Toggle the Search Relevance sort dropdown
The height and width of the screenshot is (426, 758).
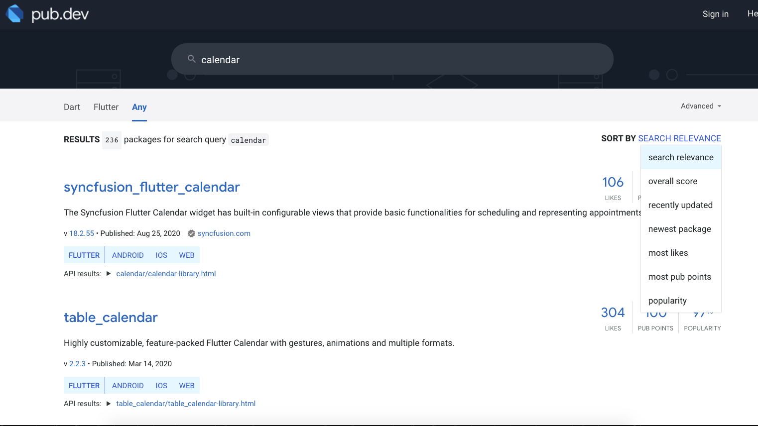coord(679,138)
